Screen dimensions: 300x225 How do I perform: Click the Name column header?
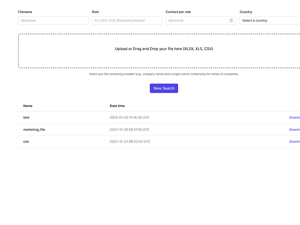pyautogui.click(x=27, y=106)
